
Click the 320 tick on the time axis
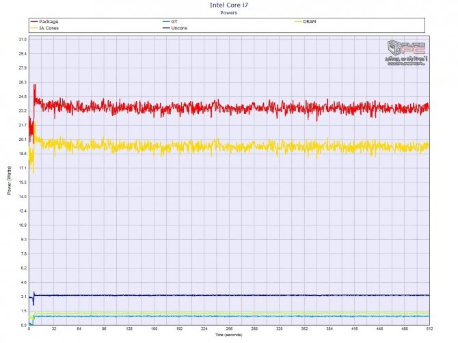(280, 329)
